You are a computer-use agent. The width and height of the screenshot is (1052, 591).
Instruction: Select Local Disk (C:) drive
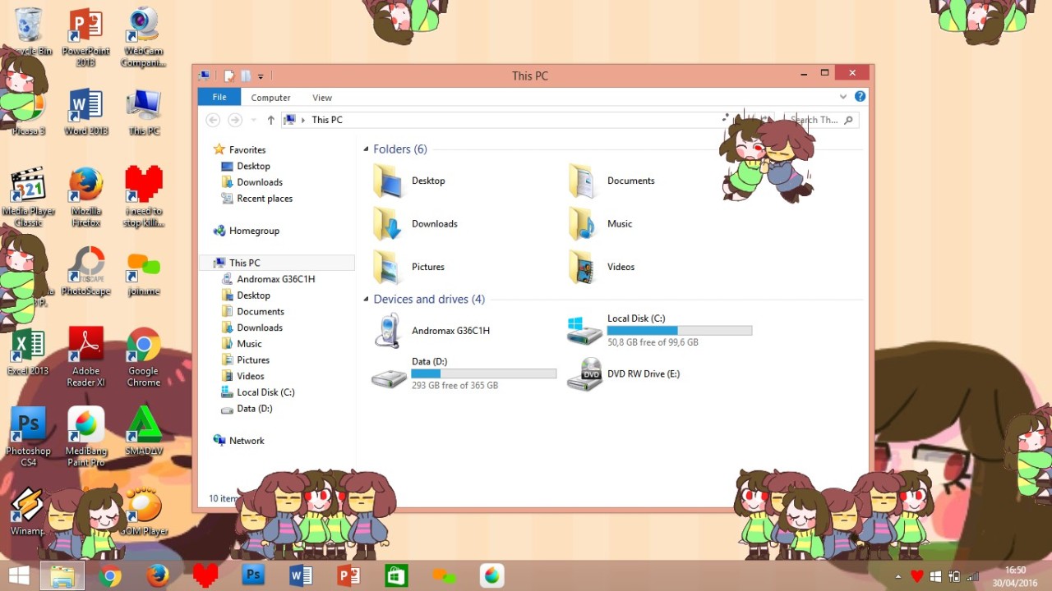[659, 331]
